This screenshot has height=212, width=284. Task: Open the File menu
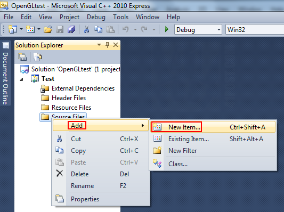[9, 17]
